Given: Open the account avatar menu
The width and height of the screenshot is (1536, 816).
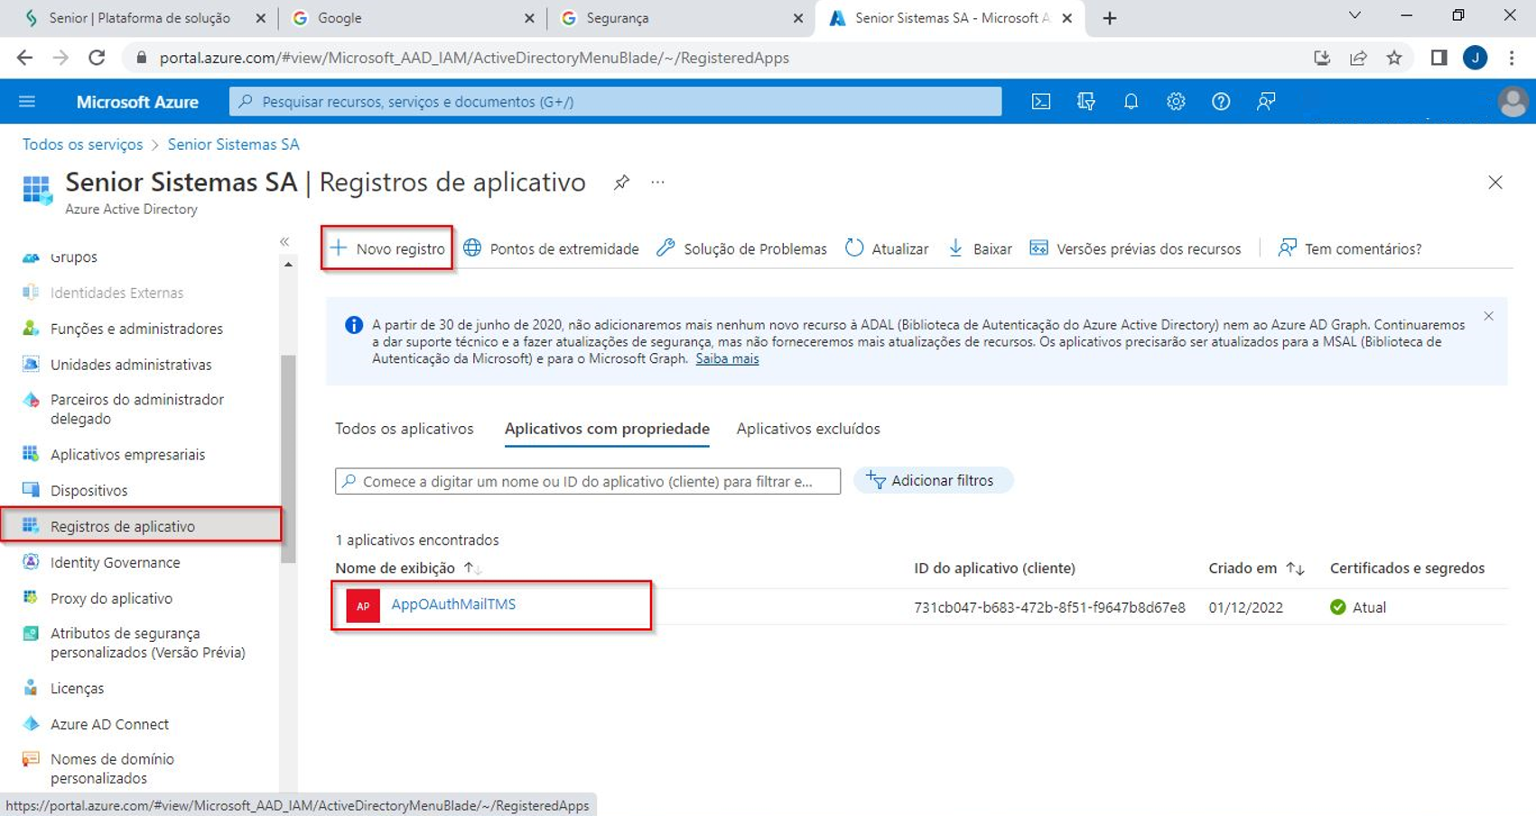Looking at the screenshot, I should [1513, 101].
